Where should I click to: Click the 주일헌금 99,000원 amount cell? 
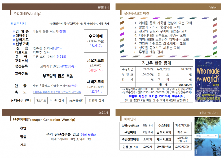[144, 69]
